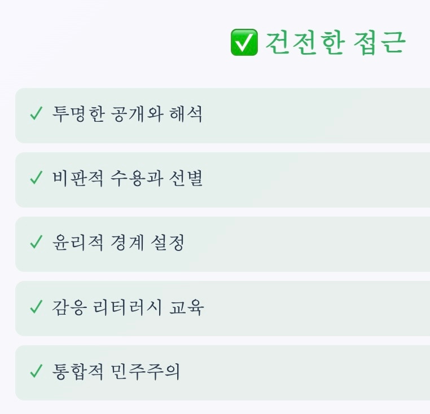The image size is (430, 414).
Task: Click the word 해석 in the first item
Action: coord(186,114)
